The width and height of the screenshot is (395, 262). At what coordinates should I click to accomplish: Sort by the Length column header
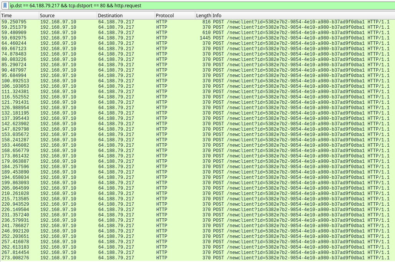pos(203,15)
